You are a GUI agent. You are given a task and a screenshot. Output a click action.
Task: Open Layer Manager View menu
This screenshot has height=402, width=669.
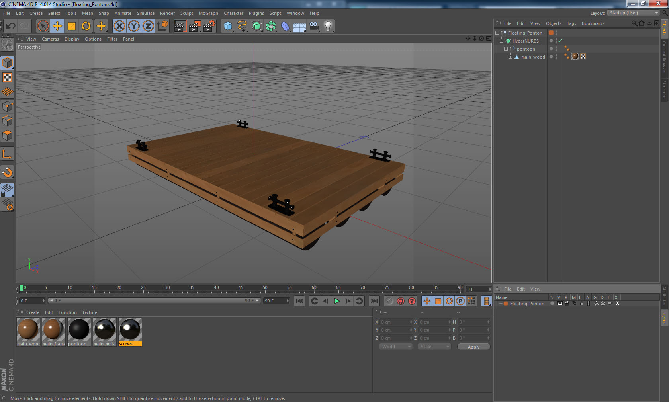coord(535,289)
